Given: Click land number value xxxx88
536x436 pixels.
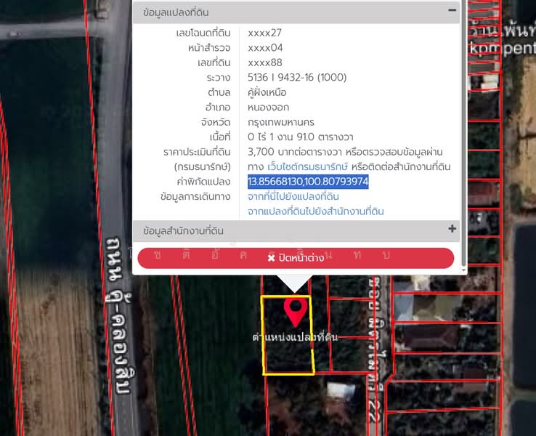Looking at the screenshot, I should point(265,62).
